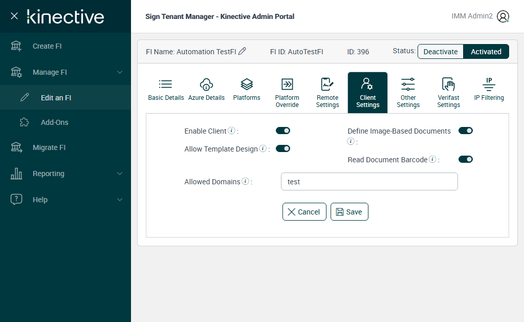Viewport: 524px width, 322px height.
Task: Show info for Allow Template Design
Action: click(x=263, y=148)
